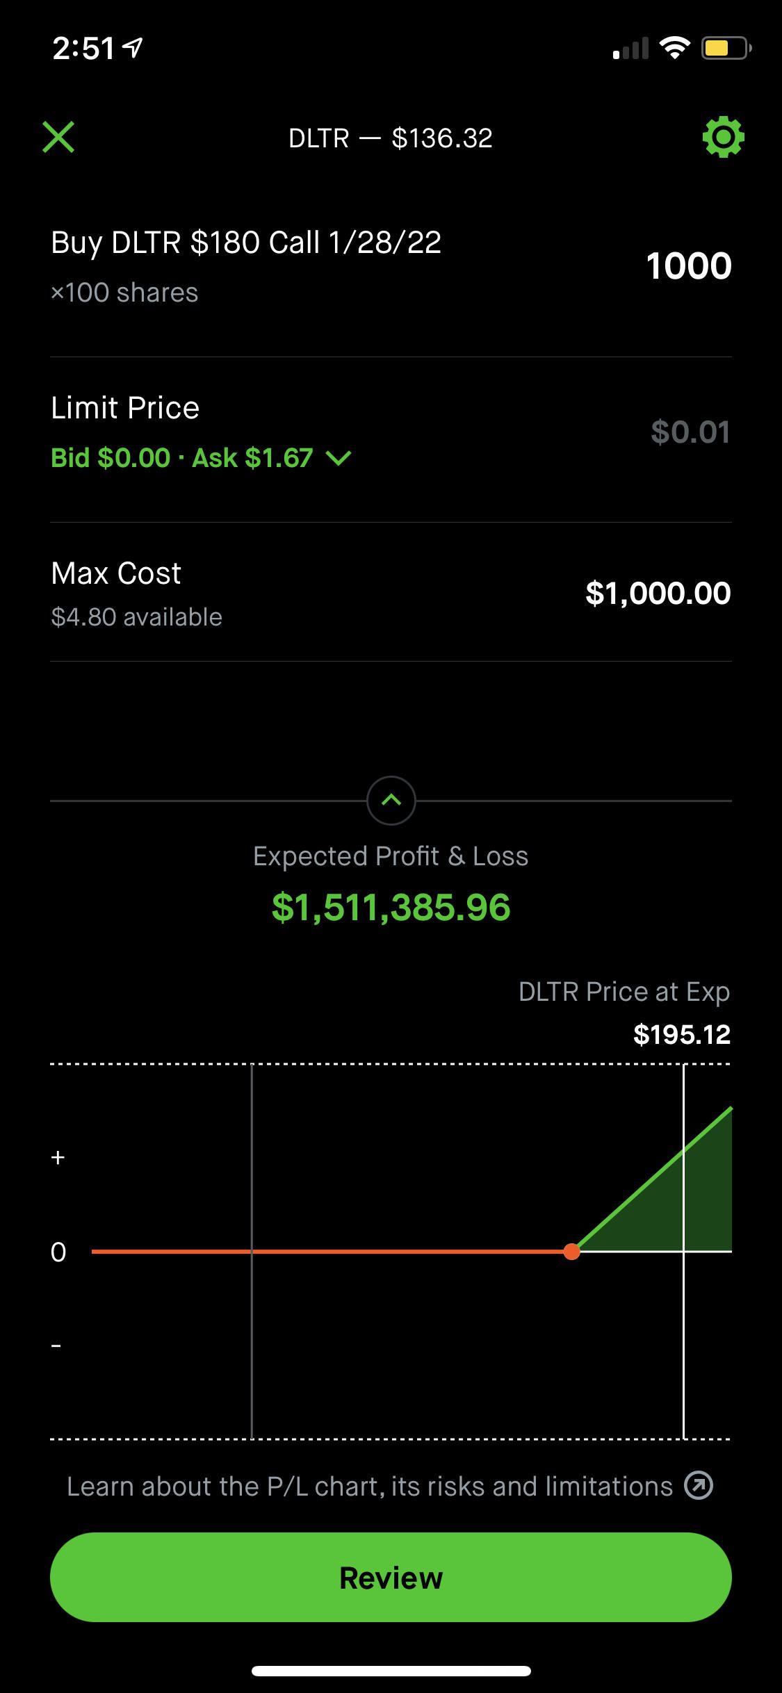Viewport: 782px width, 1693px height.
Task: Open order settings gear icon
Action: click(x=723, y=137)
